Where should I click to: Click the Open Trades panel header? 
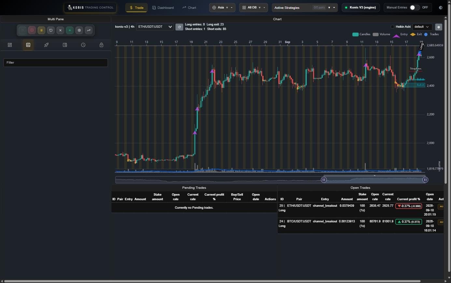[360, 187]
